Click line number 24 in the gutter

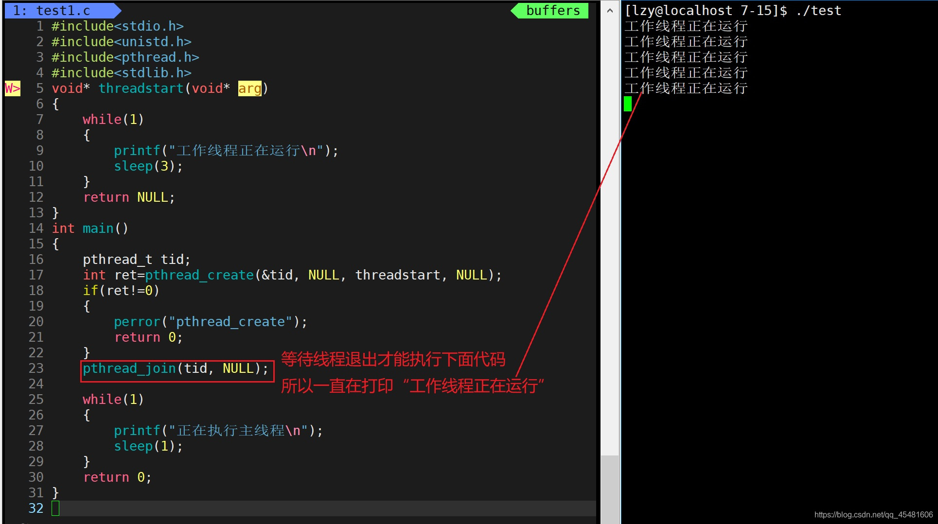(36, 384)
